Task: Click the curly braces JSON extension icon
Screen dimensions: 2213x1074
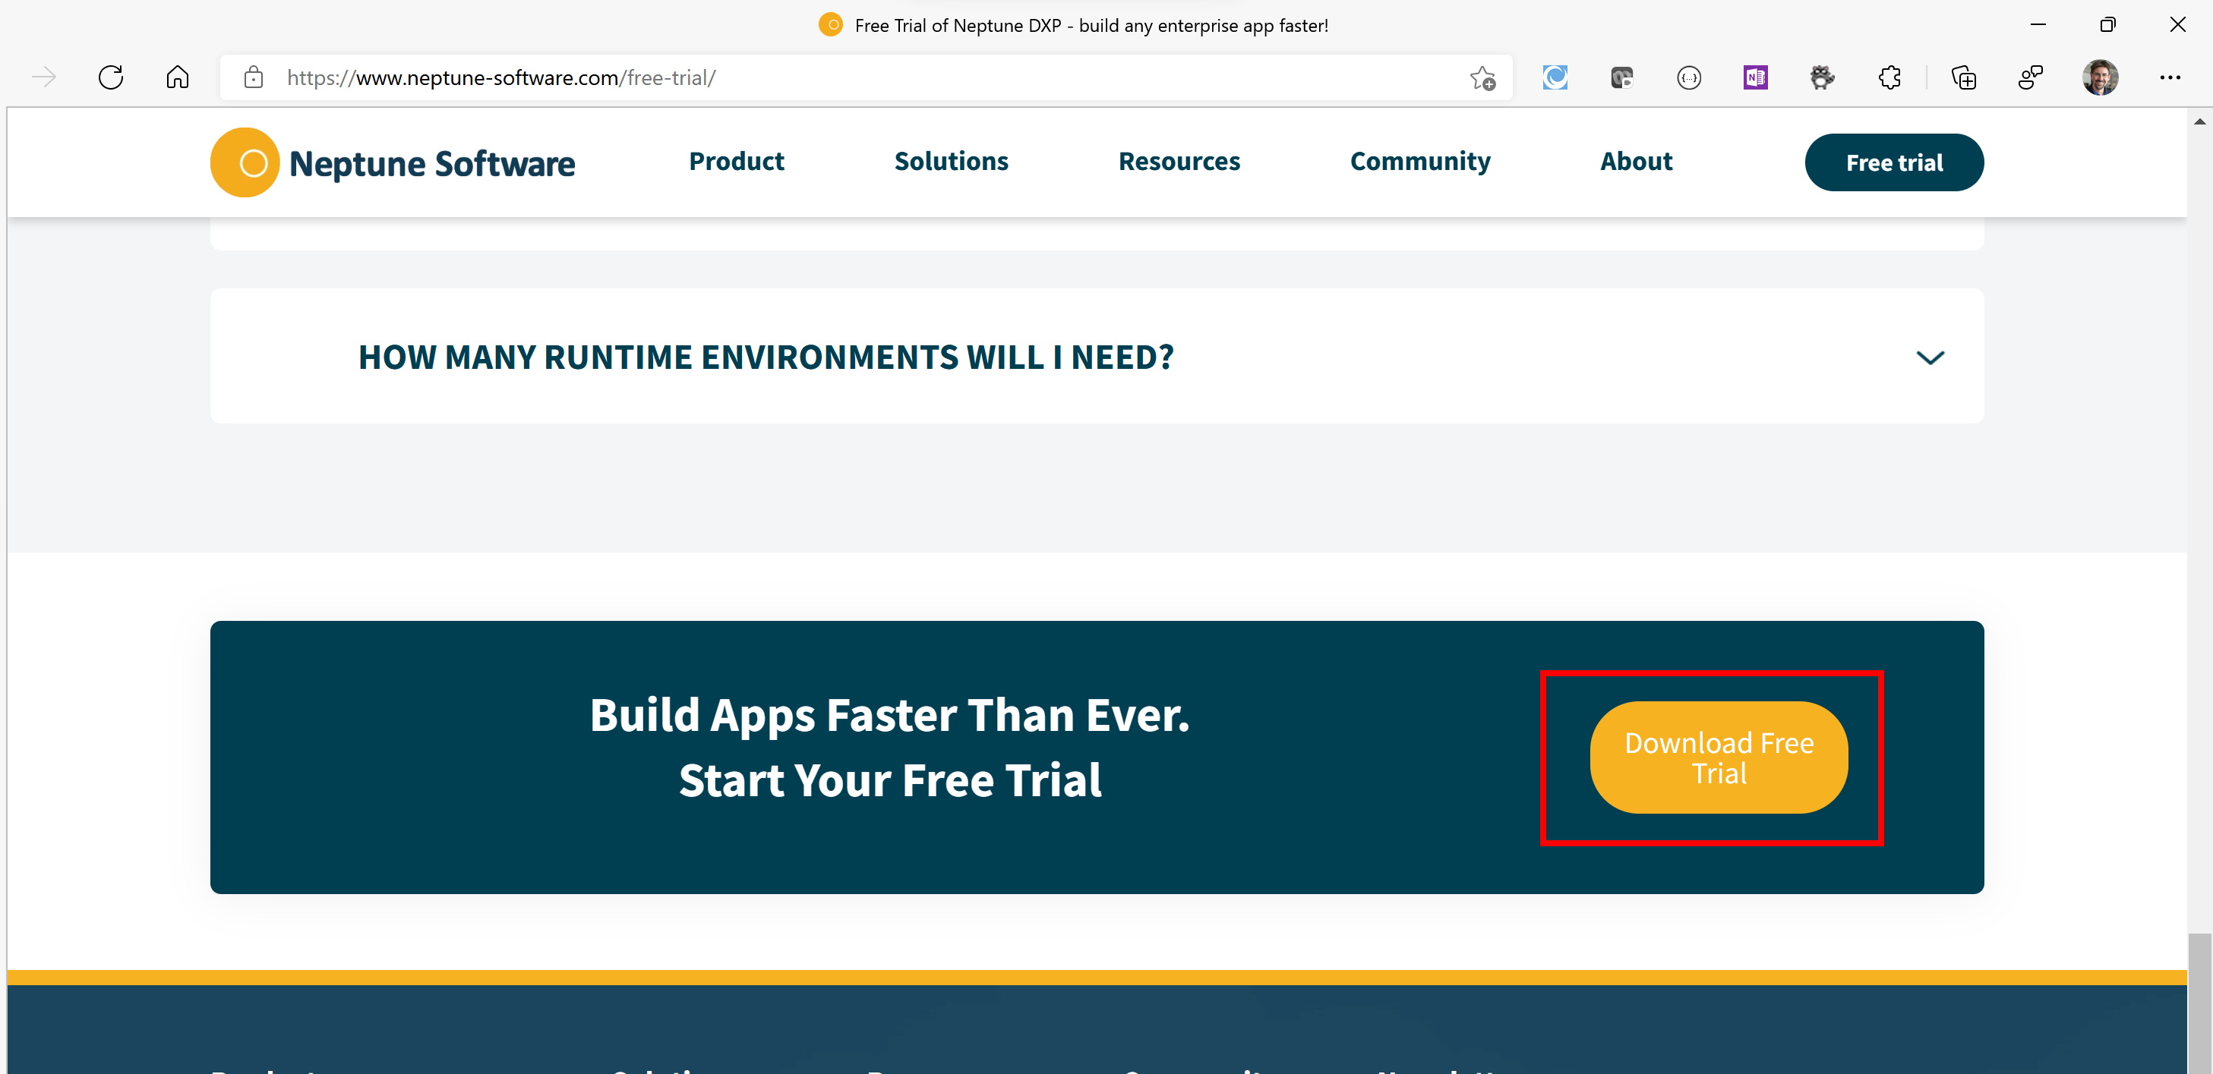Action: click(x=1688, y=77)
